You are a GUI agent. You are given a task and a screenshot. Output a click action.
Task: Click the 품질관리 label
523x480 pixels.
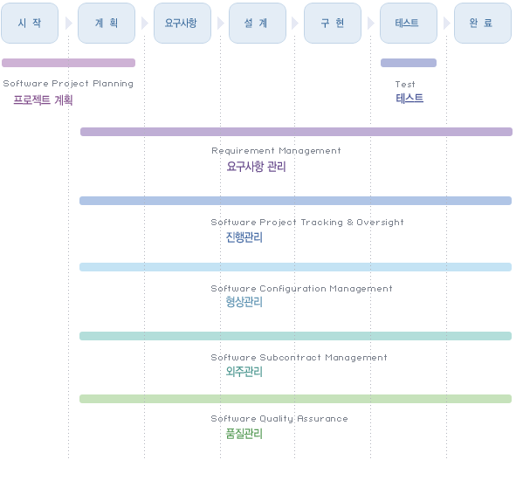(244, 434)
